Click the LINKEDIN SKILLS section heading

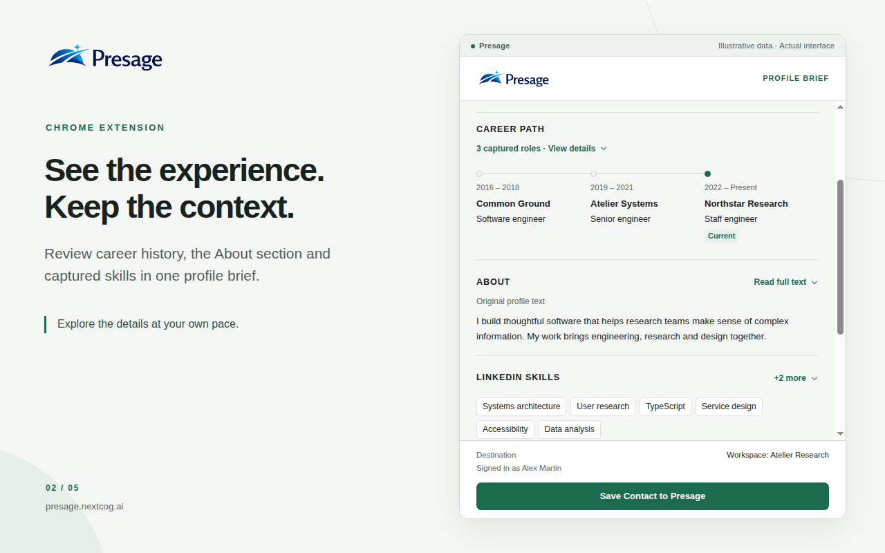(x=518, y=377)
